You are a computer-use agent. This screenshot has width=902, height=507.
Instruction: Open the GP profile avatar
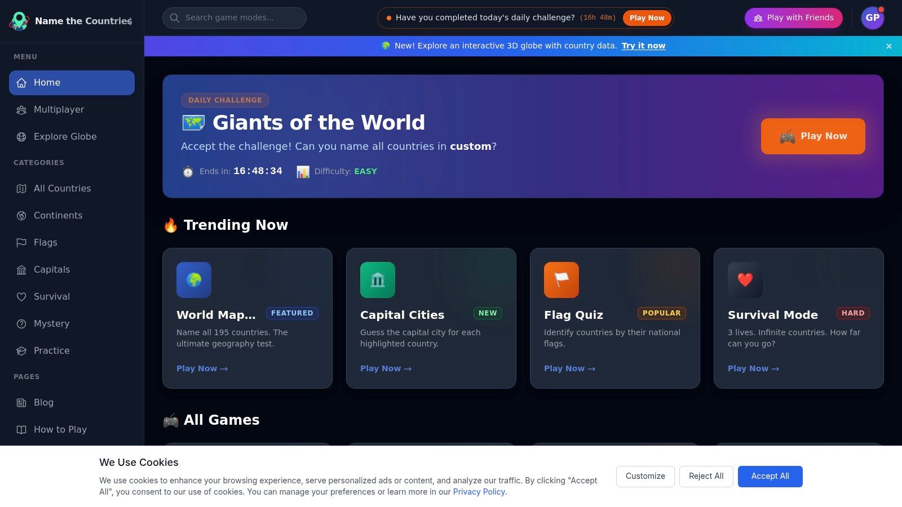click(x=872, y=17)
